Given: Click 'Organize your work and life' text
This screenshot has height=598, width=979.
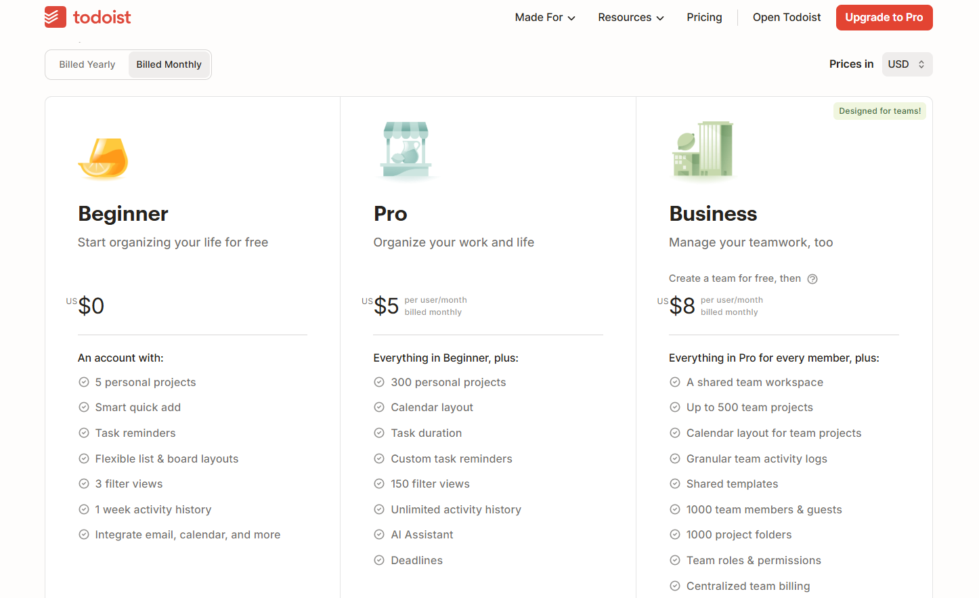Looking at the screenshot, I should 454,242.
